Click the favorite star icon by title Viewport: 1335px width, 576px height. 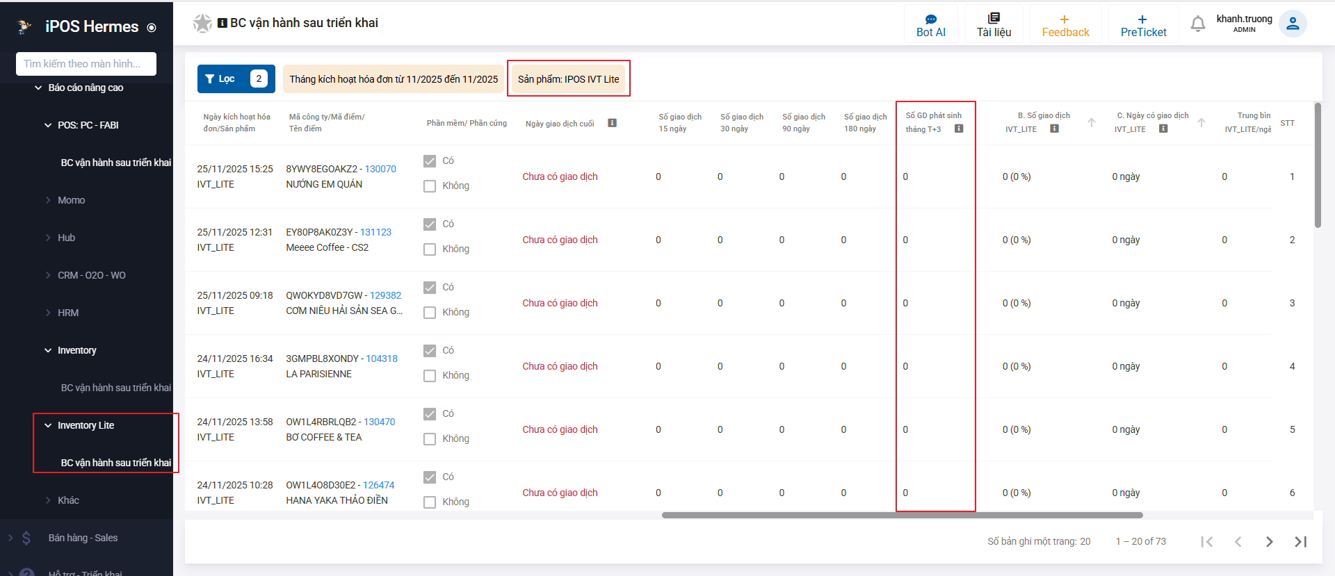(x=202, y=23)
